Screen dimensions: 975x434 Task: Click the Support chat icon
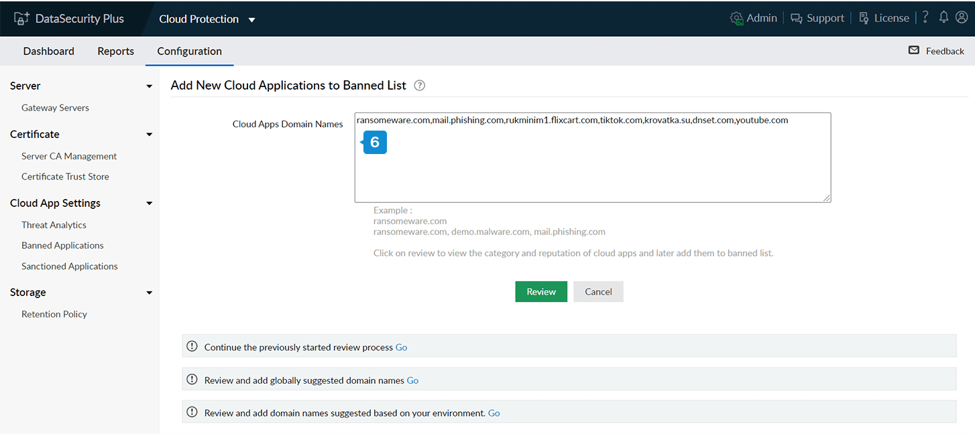click(797, 19)
